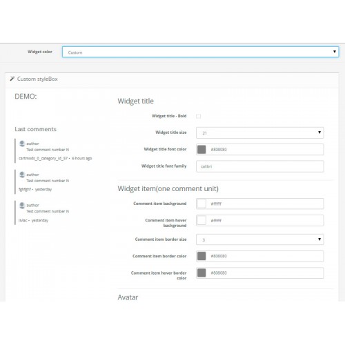345x345 pixels.
Task: Open Comment item border color swatch
Action: (x=201, y=256)
